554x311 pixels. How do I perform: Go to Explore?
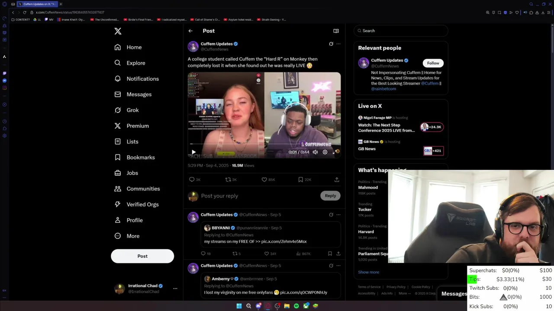tap(130, 63)
